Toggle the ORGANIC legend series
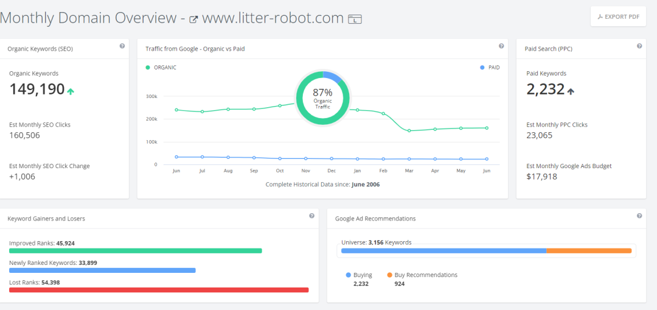This screenshot has height=310, width=657. pyautogui.click(x=161, y=67)
